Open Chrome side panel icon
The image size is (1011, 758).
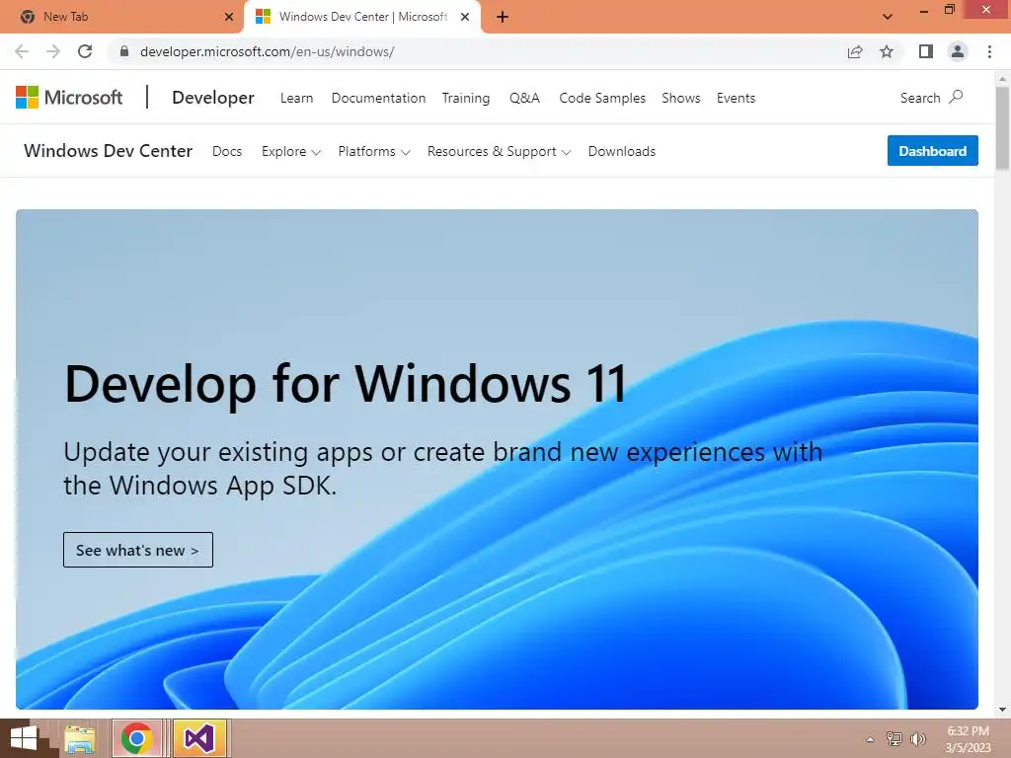click(x=926, y=51)
